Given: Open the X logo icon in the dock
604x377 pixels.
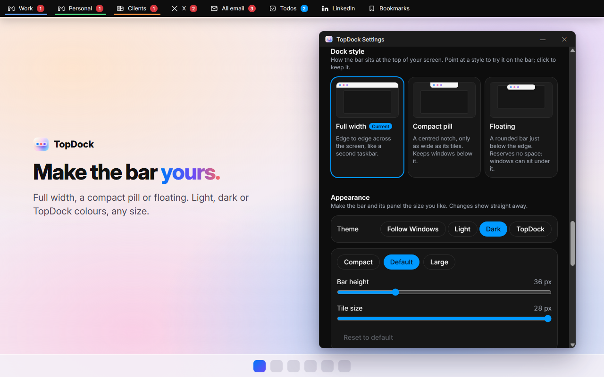Looking at the screenshot, I should (175, 8).
